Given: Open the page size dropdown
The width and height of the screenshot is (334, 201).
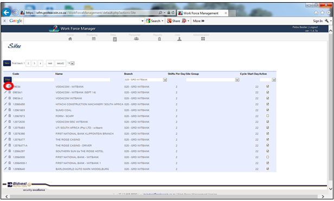Looking at the screenshot, I should coord(72,63).
